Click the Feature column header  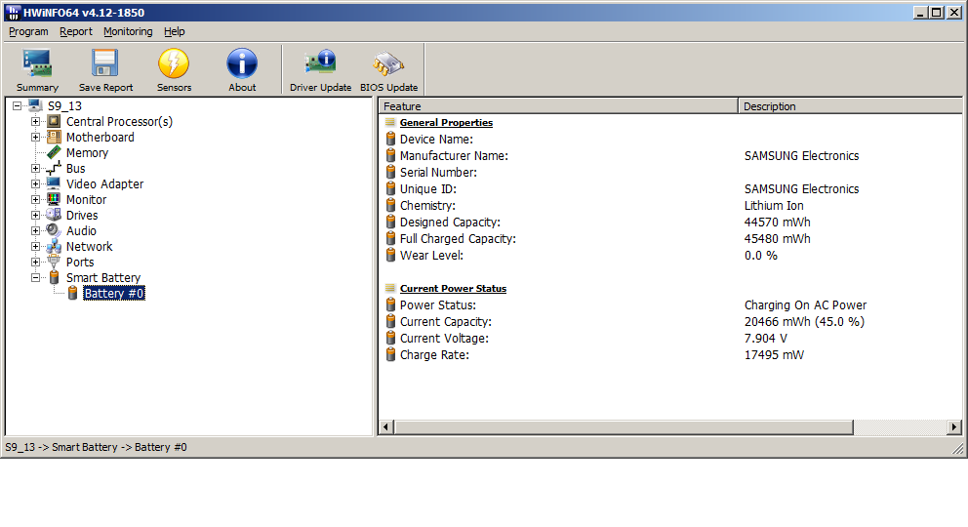coord(558,106)
